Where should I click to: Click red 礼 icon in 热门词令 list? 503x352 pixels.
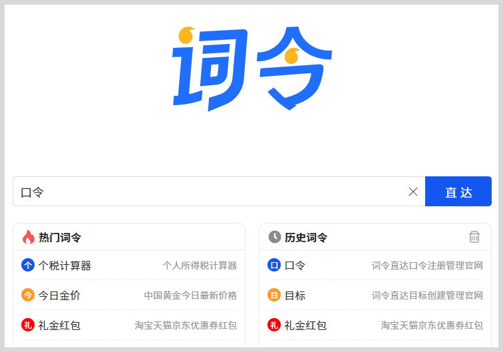pyautogui.click(x=28, y=325)
